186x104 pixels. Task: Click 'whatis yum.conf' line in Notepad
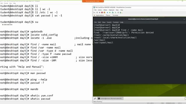42,96
